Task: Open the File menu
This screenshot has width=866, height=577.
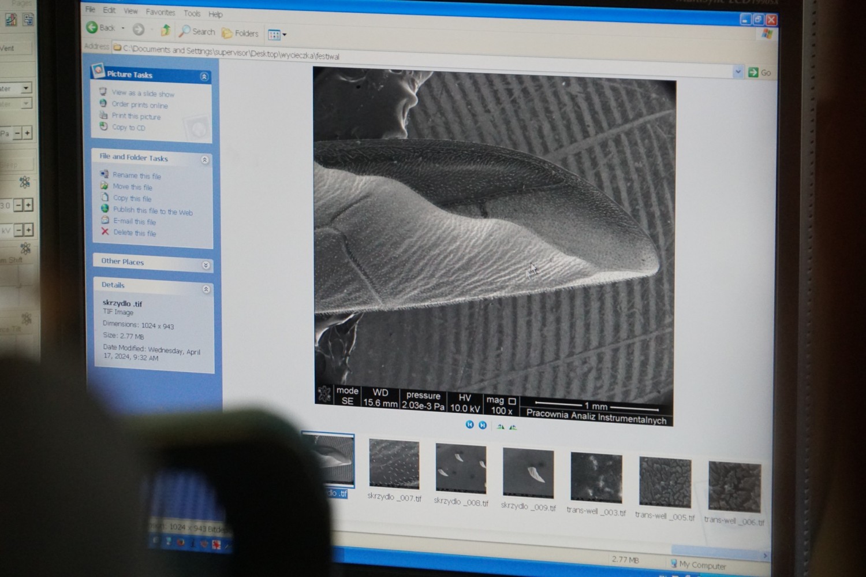Action: click(x=90, y=10)
